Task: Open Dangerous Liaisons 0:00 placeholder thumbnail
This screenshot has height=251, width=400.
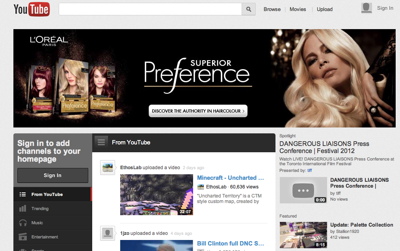Action: [x=303, y=190]
